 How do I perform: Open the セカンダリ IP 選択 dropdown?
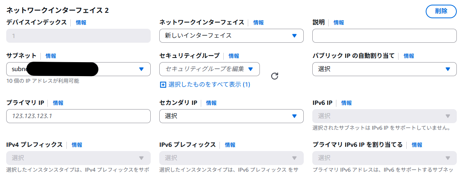coord(231,116)
